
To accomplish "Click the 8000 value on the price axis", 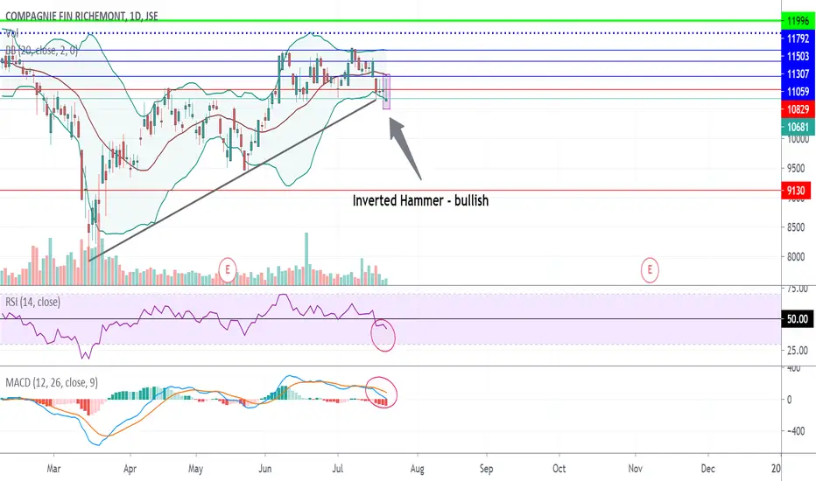I will pos(796,257).
